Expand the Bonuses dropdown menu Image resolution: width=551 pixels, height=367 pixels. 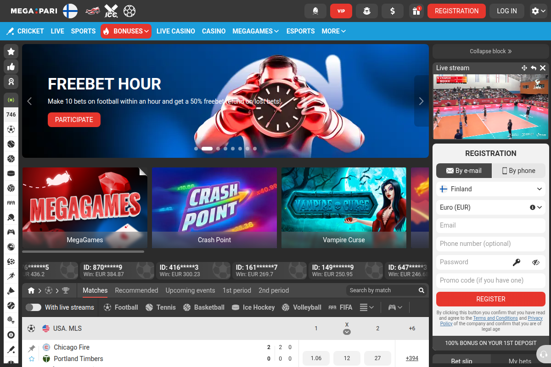point(126,31)
